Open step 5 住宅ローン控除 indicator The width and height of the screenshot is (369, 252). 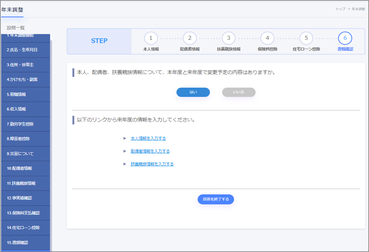pyautogui.click(x=306, y=38)
